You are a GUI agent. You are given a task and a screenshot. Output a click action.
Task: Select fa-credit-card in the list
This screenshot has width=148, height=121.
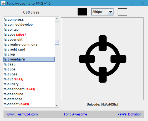(29, 49)
